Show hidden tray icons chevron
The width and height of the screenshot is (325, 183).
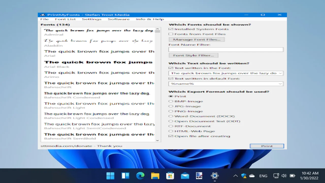[235, 176]
